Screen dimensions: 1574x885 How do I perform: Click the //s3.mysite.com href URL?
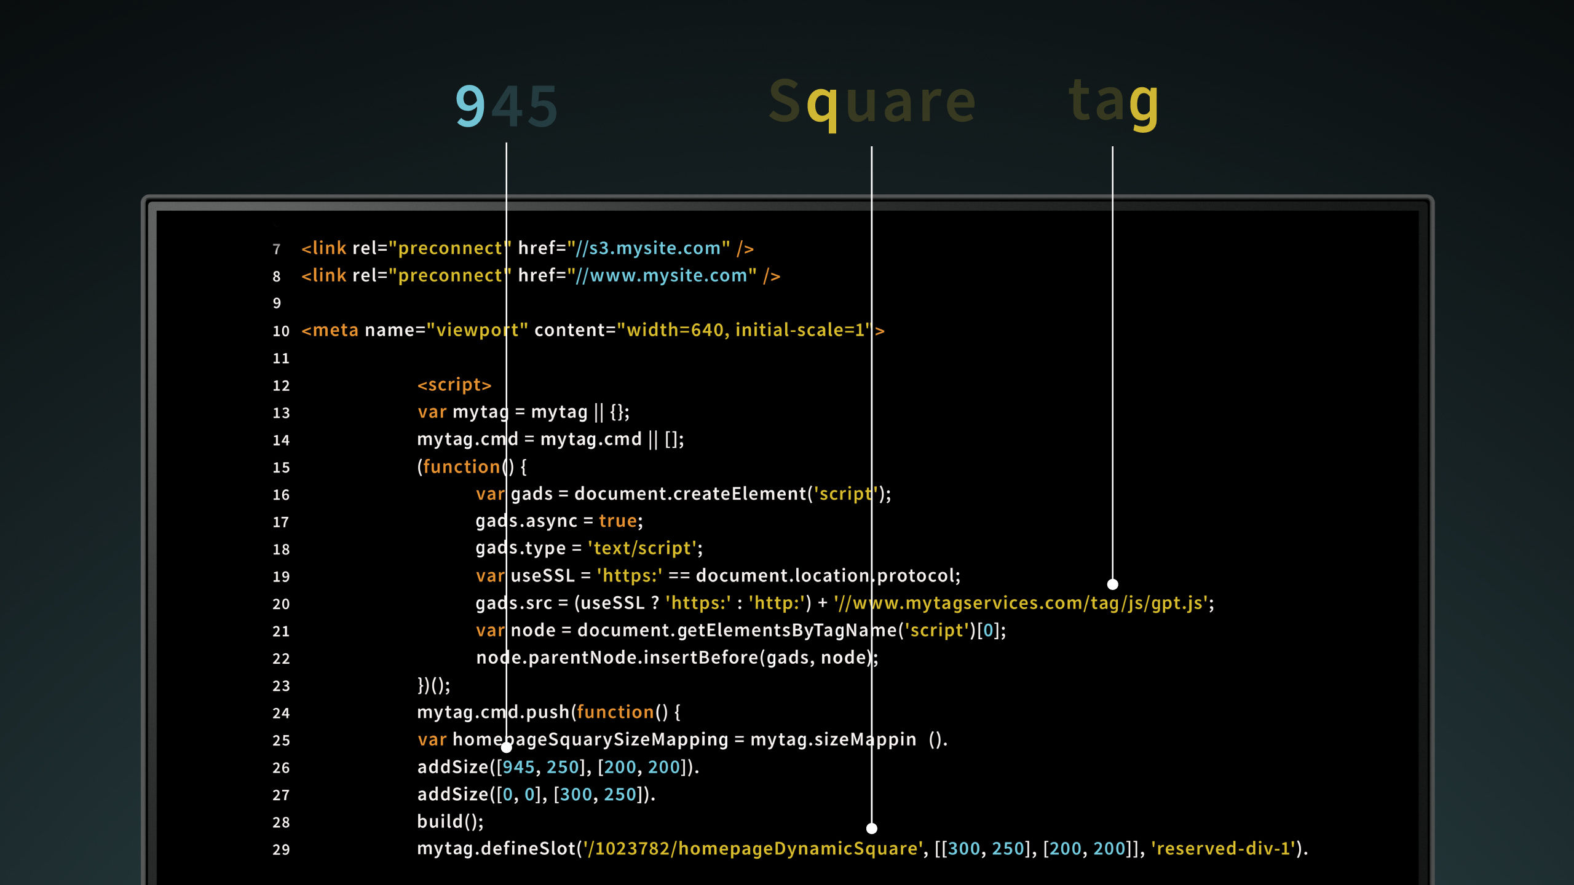coord(648,248)
